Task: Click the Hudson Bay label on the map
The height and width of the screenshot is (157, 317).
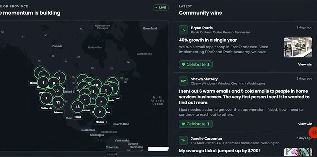Action: click(x=95, y=48)
